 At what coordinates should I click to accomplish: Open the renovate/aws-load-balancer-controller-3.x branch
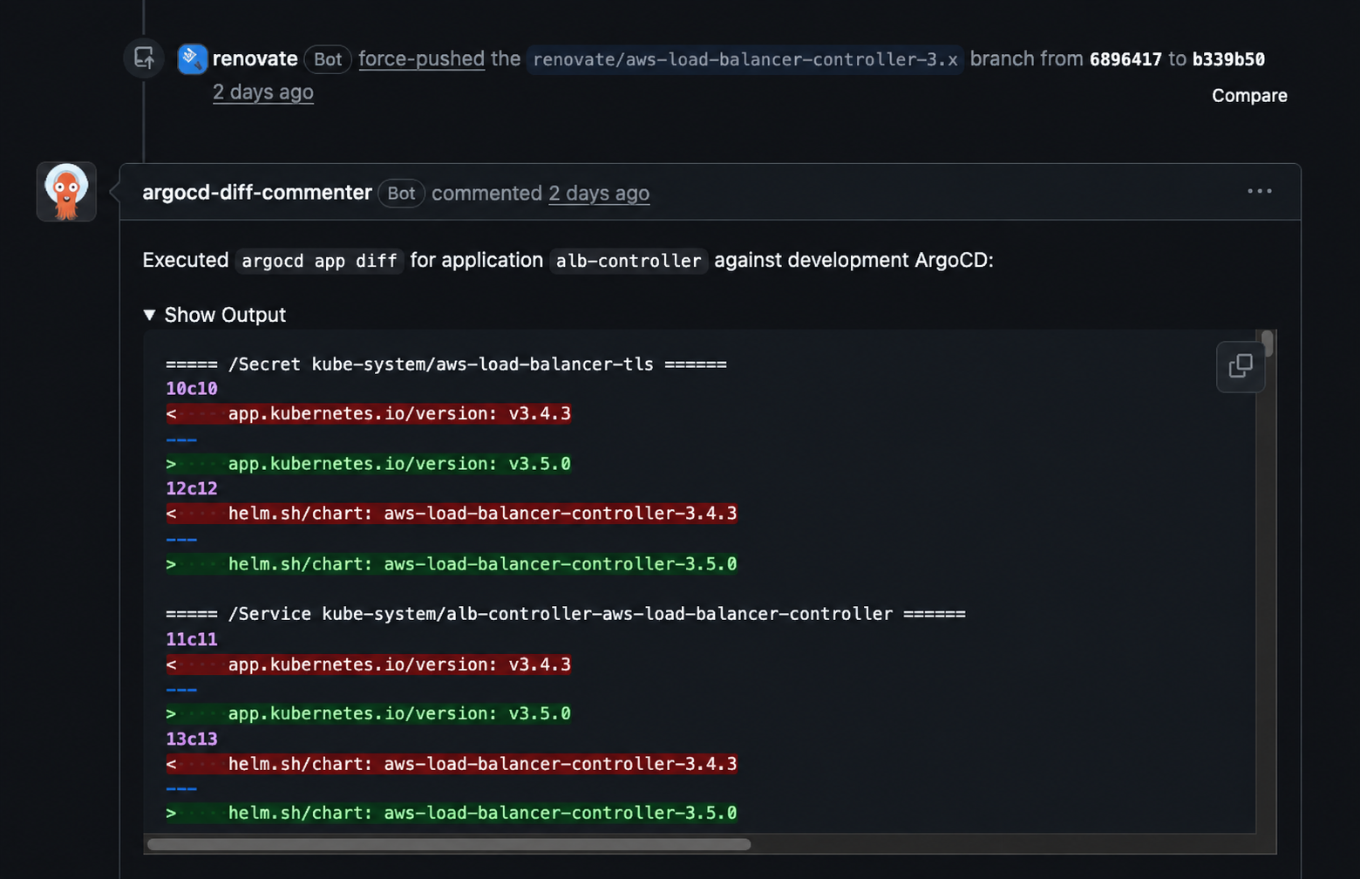point(745,59)
